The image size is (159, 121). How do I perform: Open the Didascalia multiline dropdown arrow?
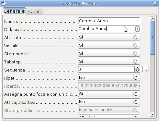point(137,29)
